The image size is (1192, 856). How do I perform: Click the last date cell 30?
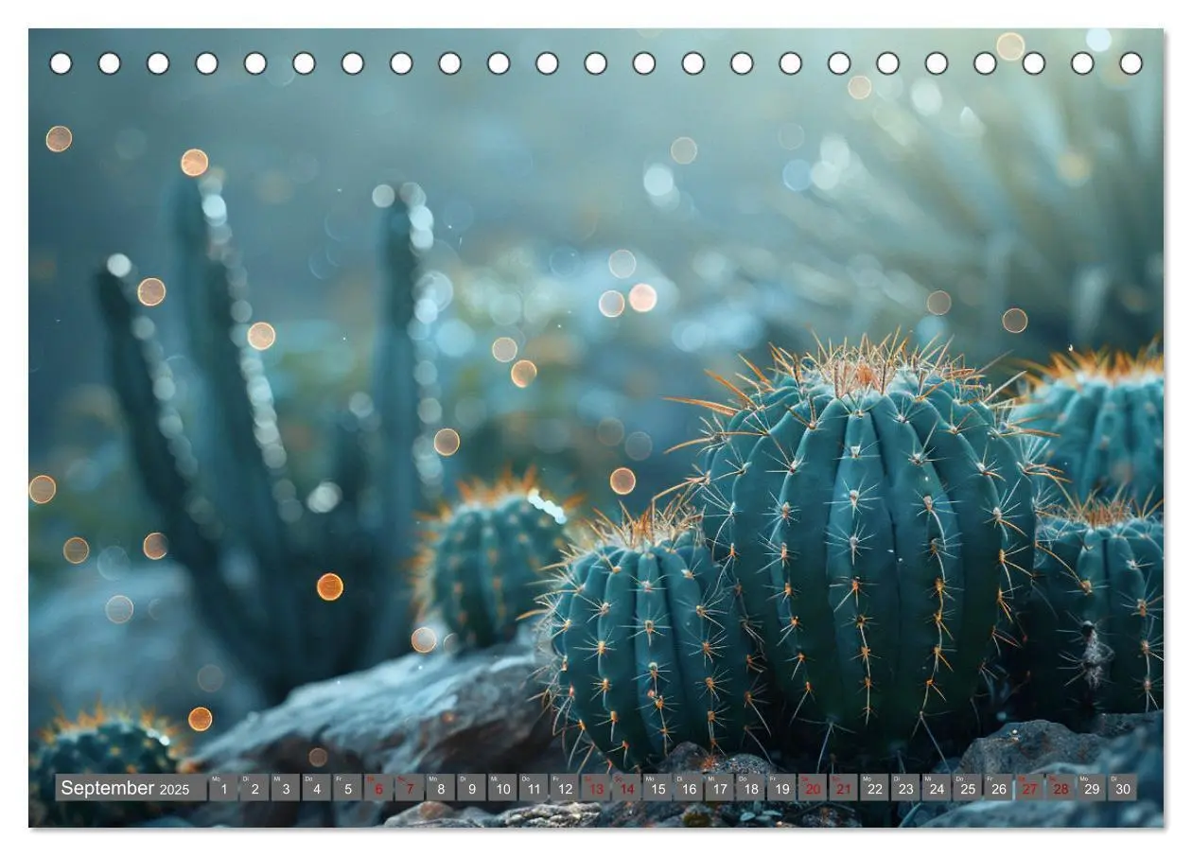click(1123, 788)
